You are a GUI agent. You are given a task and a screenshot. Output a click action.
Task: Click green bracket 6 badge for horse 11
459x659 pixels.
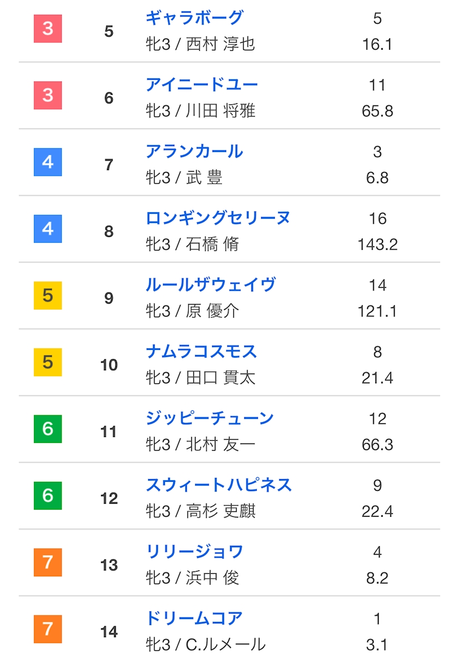pos(48,429)
